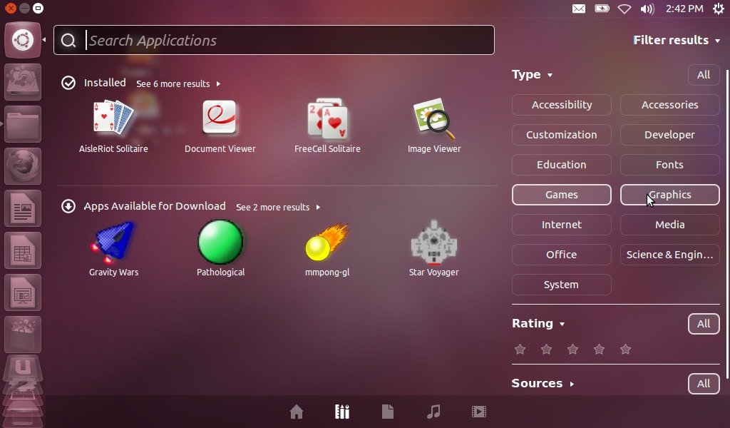This screenshot has width=730, height=428.
Task: Open the Wi-Fi network indicator
Action: [x=624, y=9]
